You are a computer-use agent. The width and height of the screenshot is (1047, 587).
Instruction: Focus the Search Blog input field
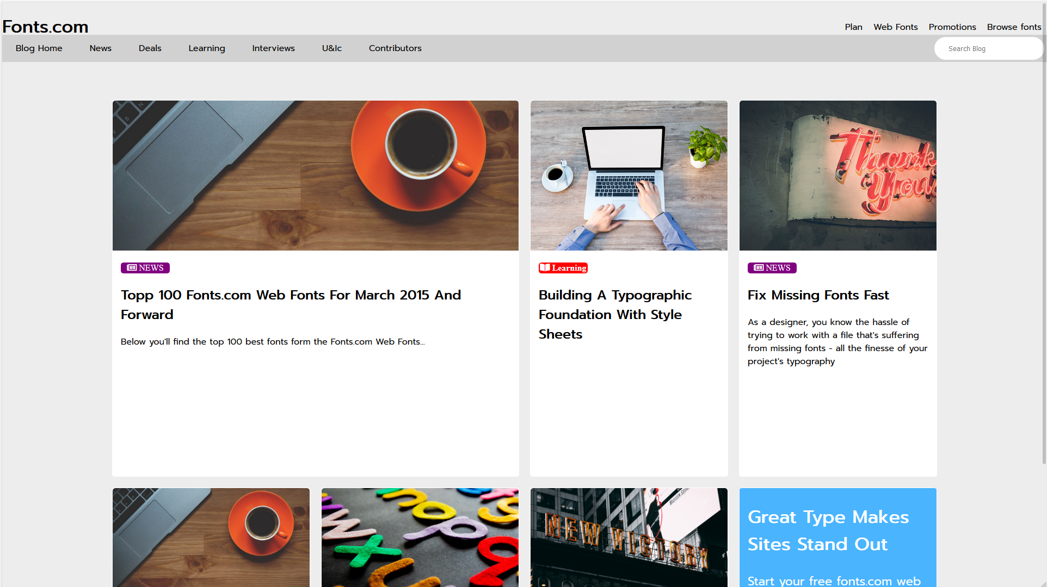click(988, 49)
